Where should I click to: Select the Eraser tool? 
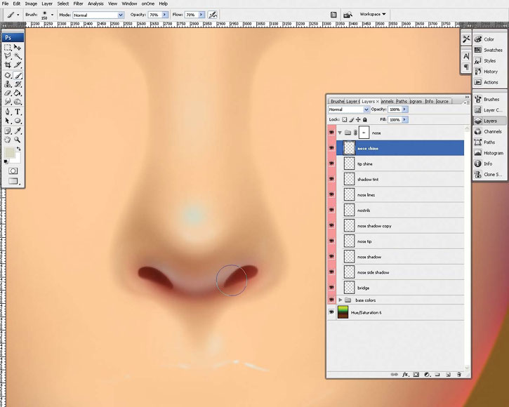click(8, 93)
